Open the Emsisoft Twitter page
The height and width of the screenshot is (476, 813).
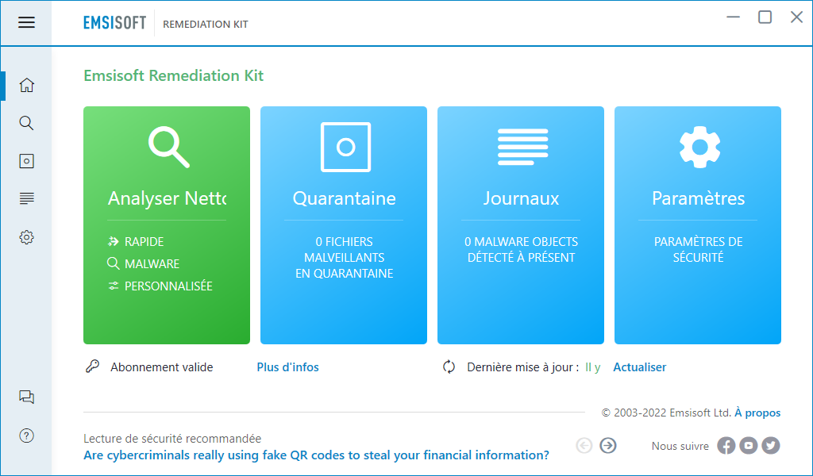(x=770, y=445)
